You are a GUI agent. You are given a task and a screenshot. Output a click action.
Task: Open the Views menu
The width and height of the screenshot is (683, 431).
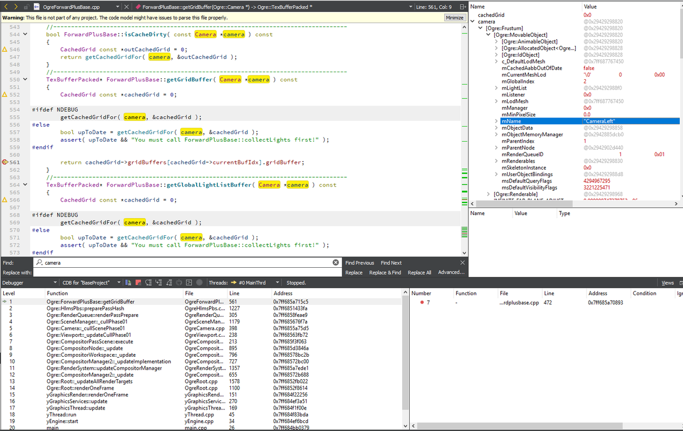point(668,283)
